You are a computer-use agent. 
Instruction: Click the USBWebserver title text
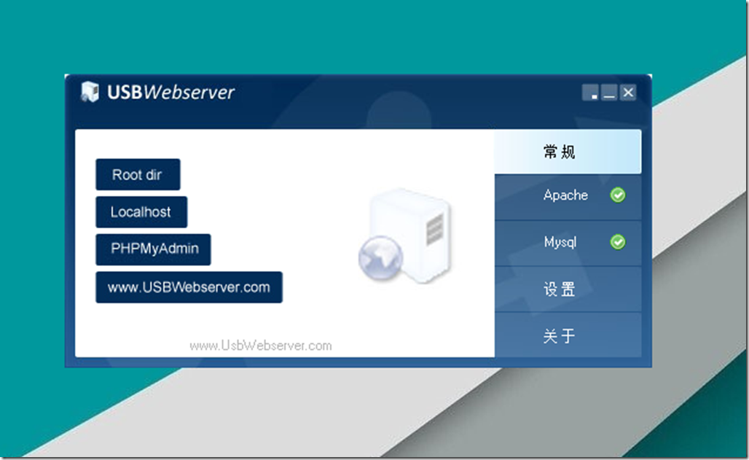click(170, 93)
